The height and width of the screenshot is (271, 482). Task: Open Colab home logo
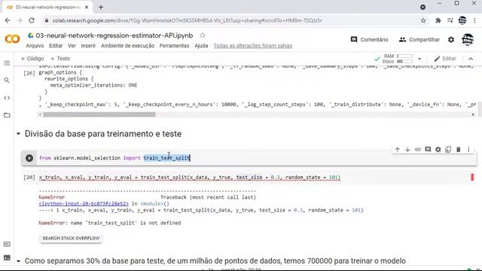tap(12, 39)
